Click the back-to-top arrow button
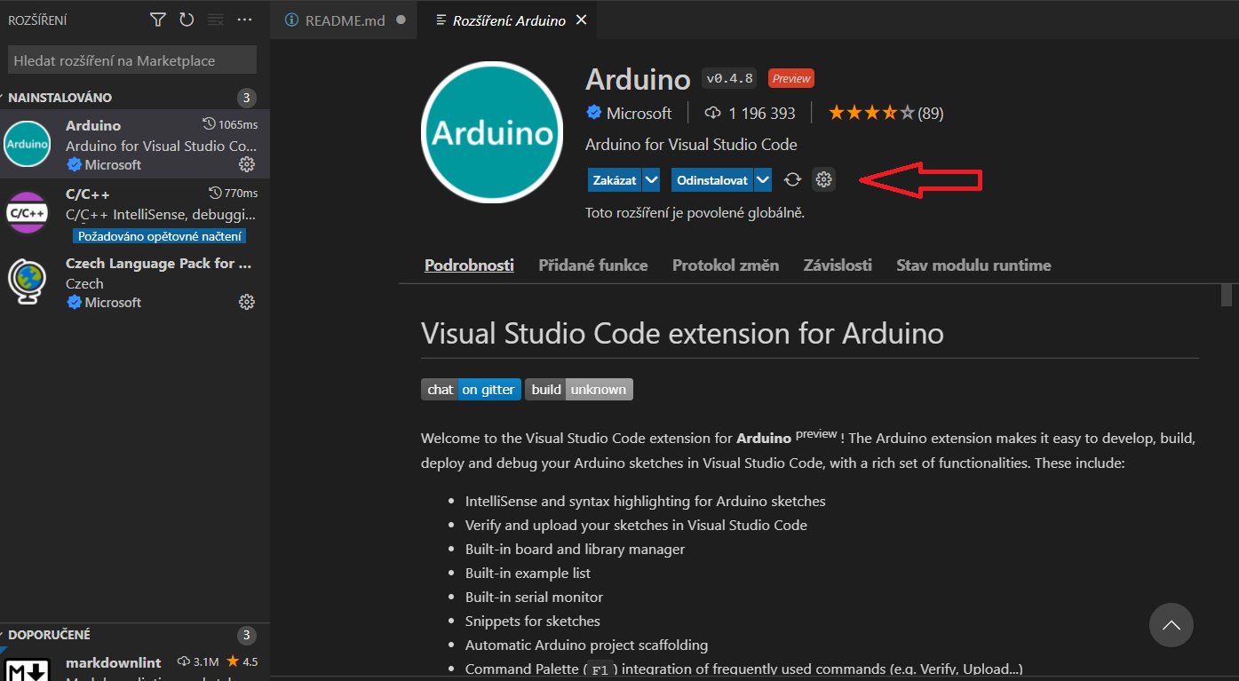The image size is (1239, 681). click(1171, 625)
